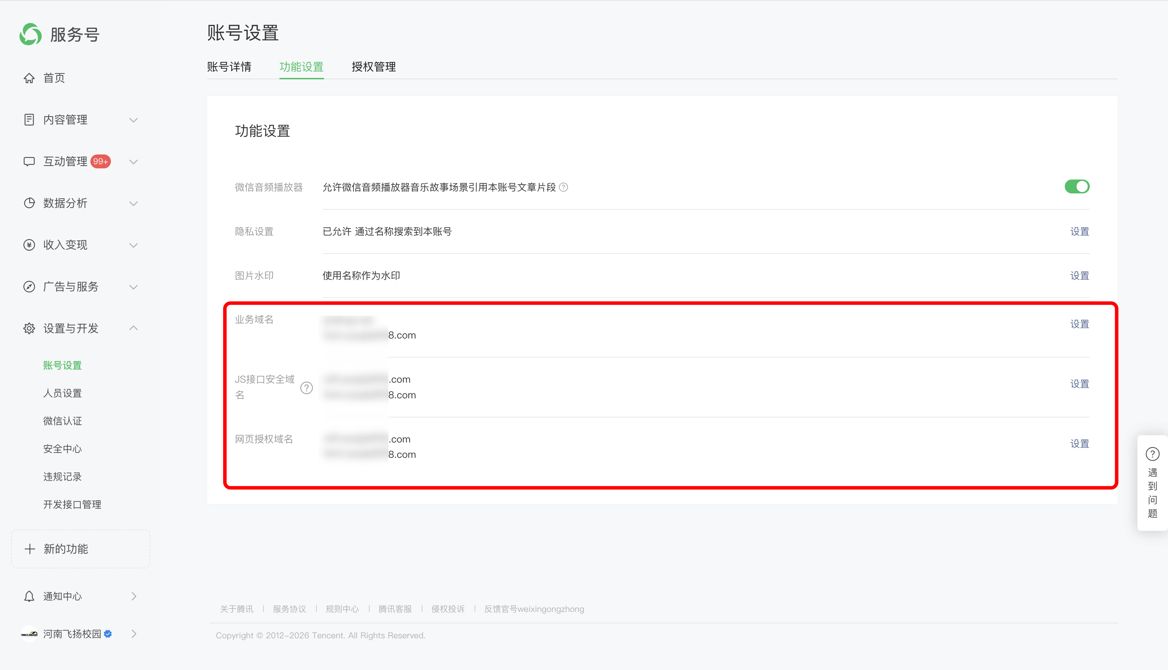
Task: Click the 广告与服务 compass icon
Action: click(29, 287)
